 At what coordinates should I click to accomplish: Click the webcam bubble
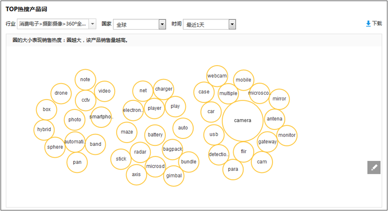(x=217, y=76)
